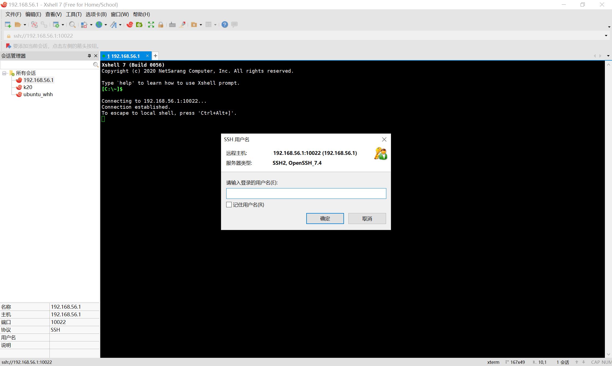Click the new folder plus toolbar icon
612x366 pixels.
pos(194,25)
